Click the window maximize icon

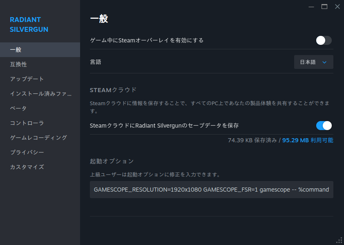324,7
